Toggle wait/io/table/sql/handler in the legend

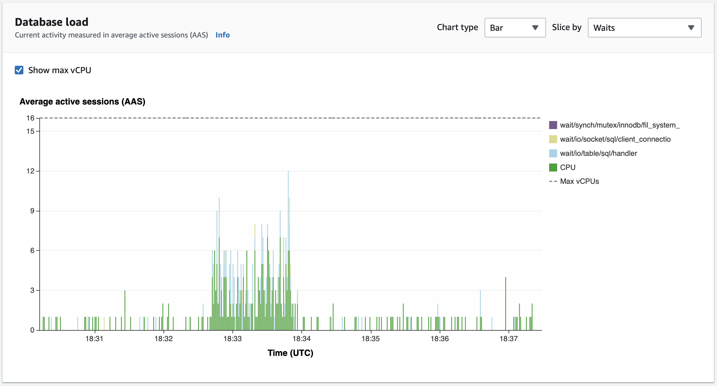[598, 153]
